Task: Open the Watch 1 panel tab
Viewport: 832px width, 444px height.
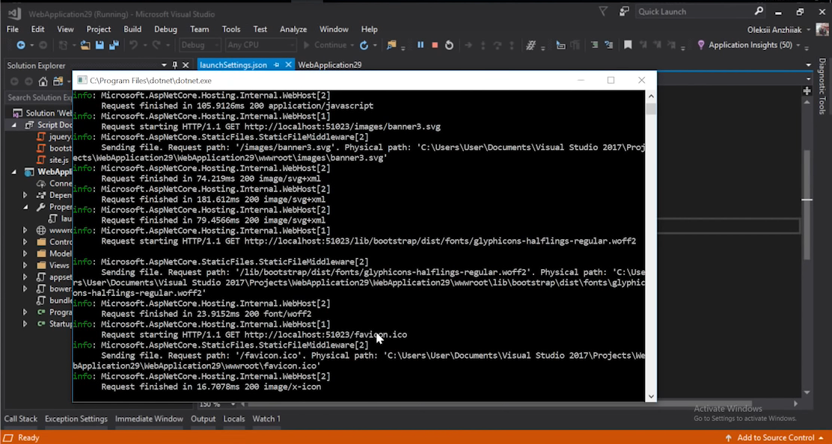Action: [266, 419]
